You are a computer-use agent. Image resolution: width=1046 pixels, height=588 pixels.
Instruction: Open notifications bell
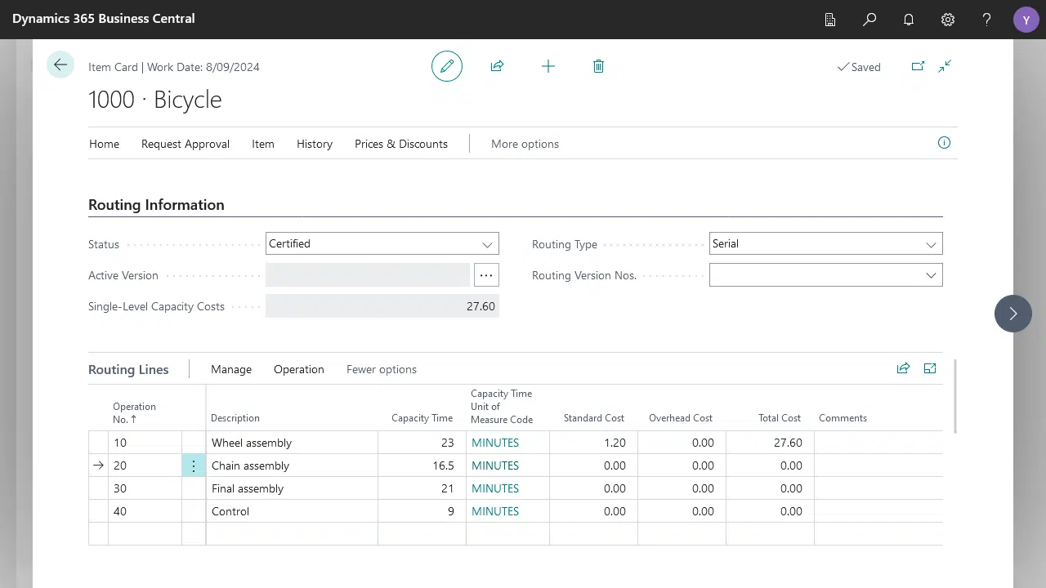click(909, 20)
